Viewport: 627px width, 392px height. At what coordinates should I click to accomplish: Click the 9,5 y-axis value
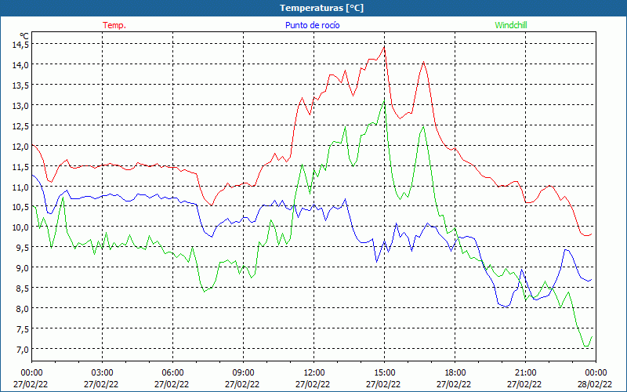click(x=23, y=248)
